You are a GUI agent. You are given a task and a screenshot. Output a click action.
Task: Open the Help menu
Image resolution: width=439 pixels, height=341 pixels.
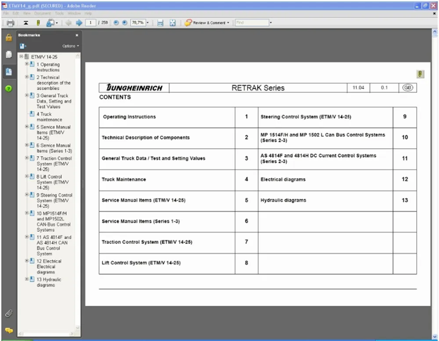coord(88,13)
